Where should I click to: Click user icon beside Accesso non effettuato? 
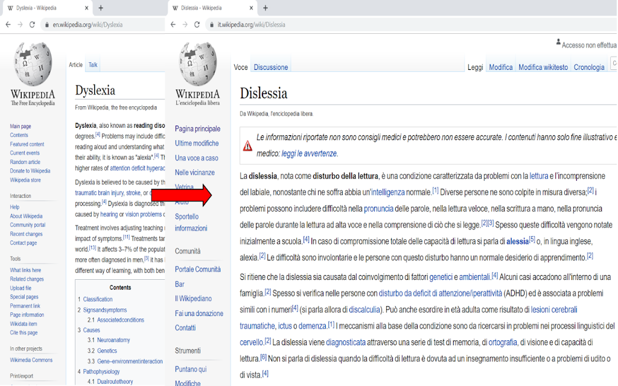pos(558,42)
